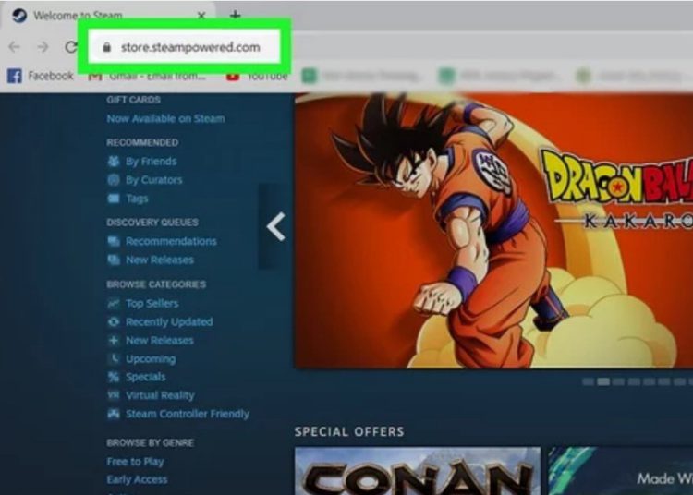693x495 pixels.
Task: Go to Top Sellers category
Action: click(152, 303)
